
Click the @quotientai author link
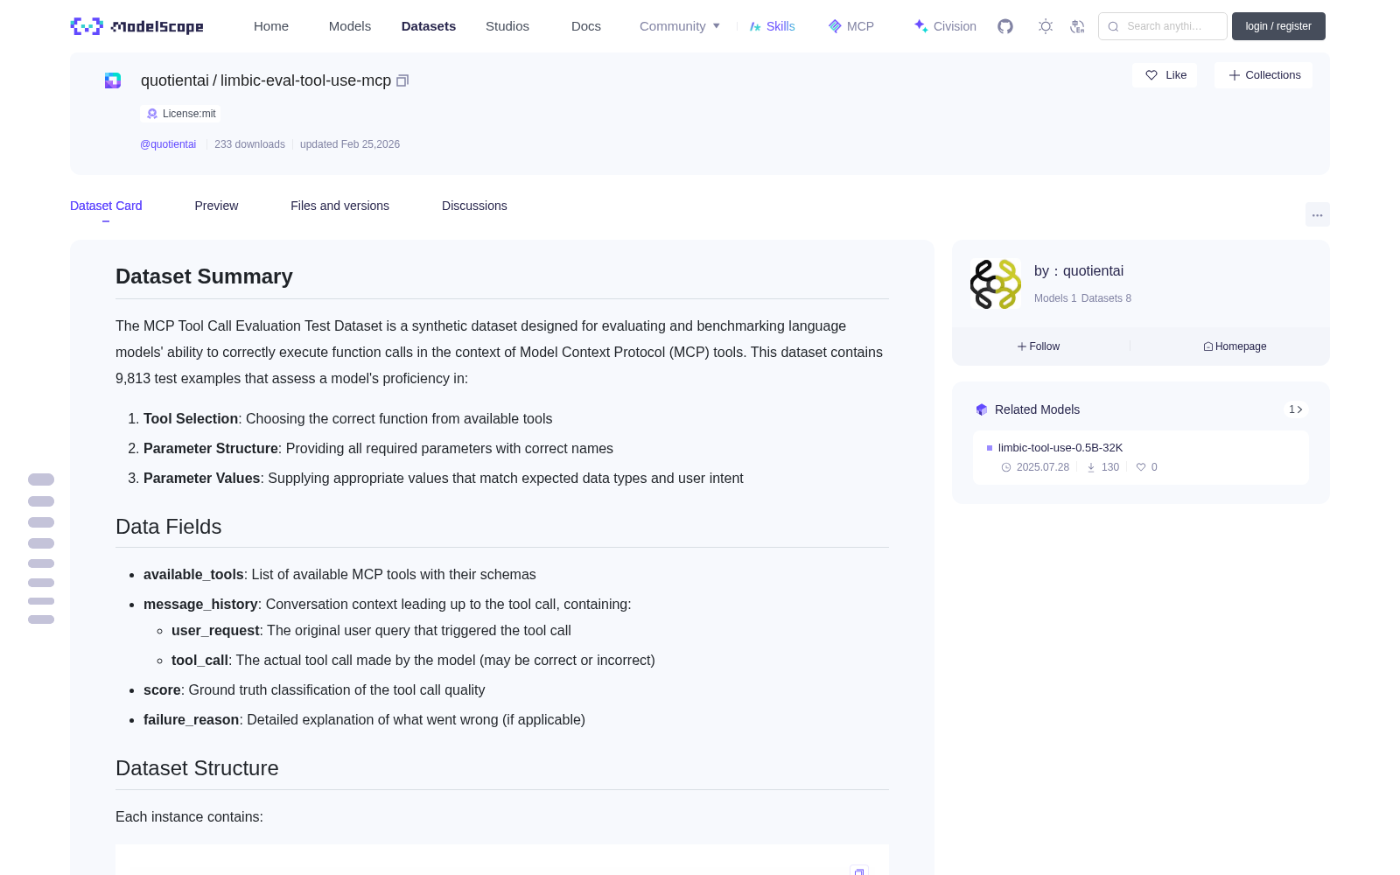(168, 144)
